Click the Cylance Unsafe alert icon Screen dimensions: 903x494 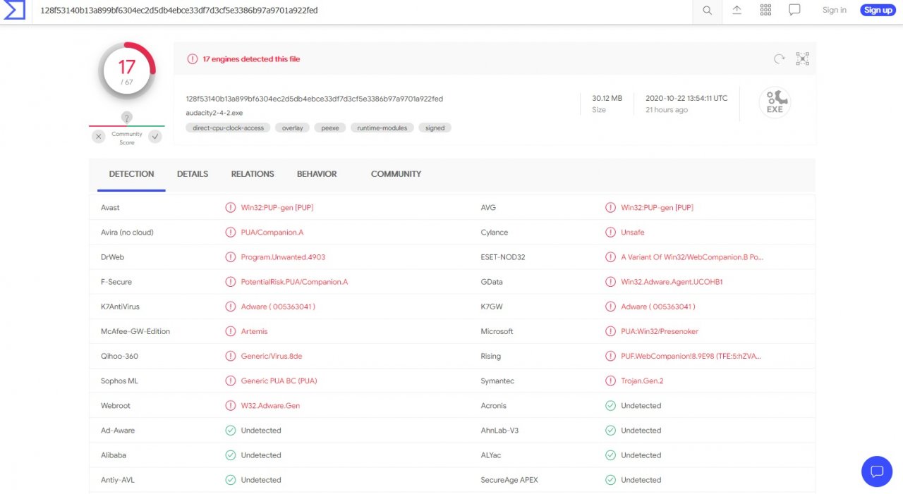[610, 233]
